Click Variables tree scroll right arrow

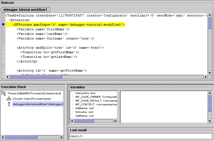pos(115,121)
